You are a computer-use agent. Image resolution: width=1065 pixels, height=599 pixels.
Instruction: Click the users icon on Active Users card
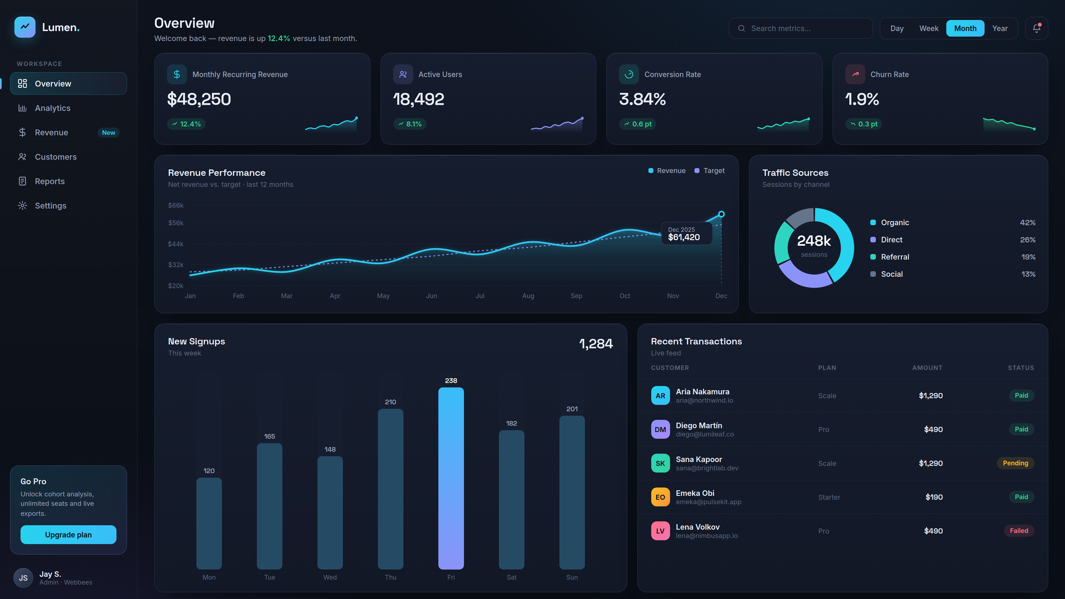(403, 74)
